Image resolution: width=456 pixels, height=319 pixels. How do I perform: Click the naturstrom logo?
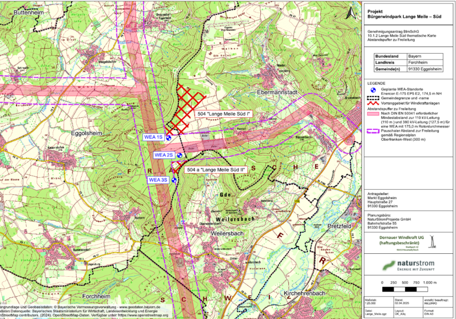coord(409,265)
